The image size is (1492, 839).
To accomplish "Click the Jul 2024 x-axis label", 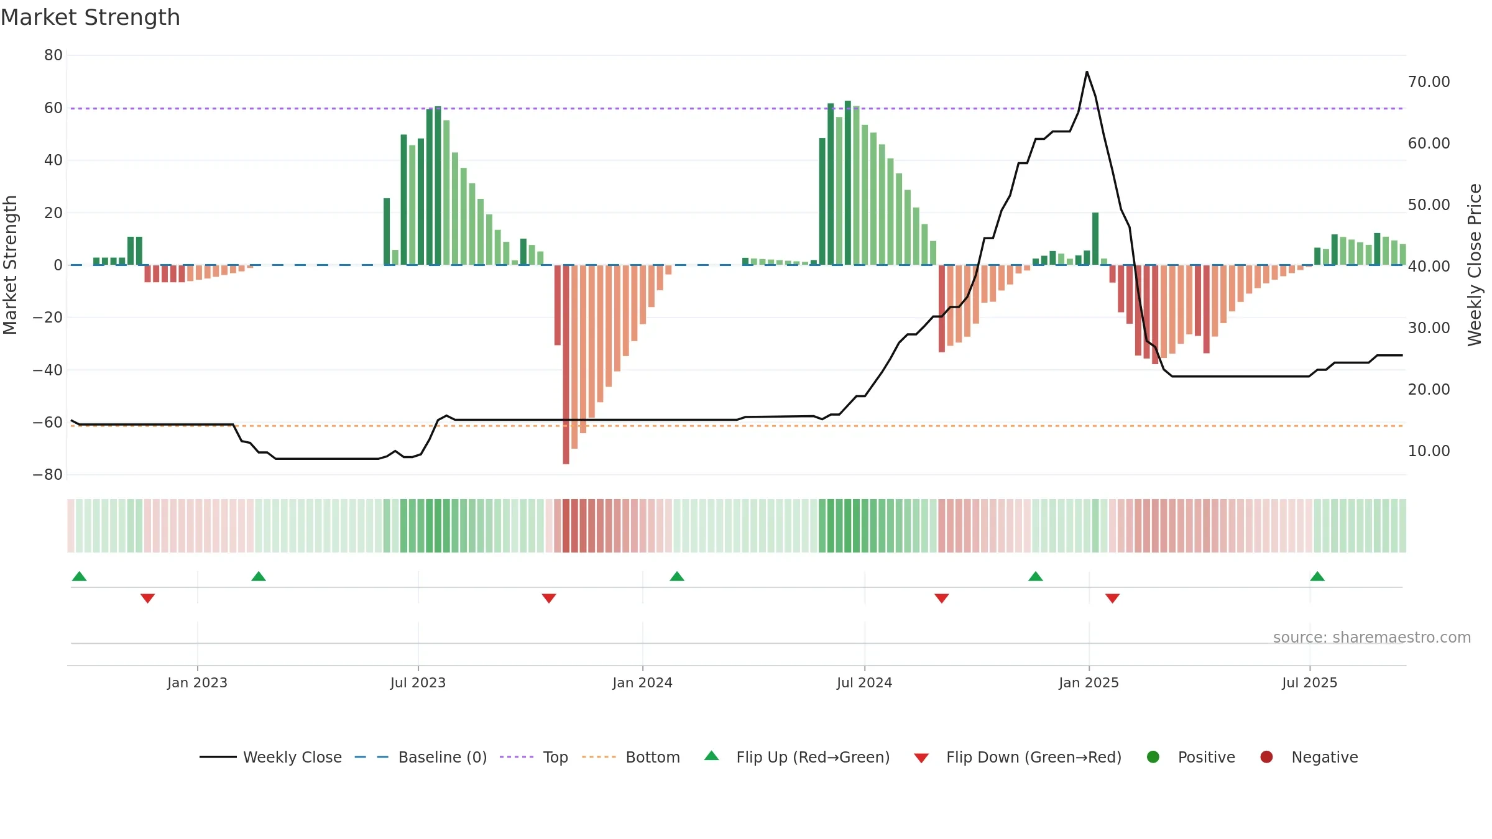I will [x=865, y=682].
